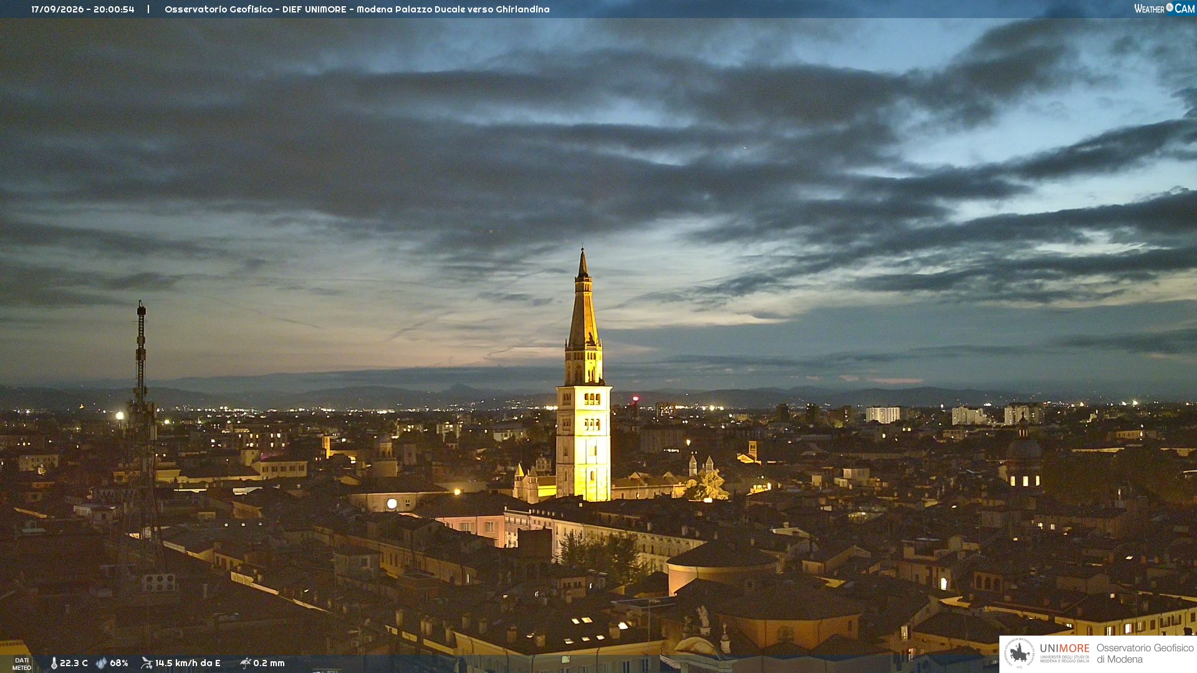Click the round illuminated clock face on rooftop
The height and width of the screenshot is (673, 1197).
point(392,503)
